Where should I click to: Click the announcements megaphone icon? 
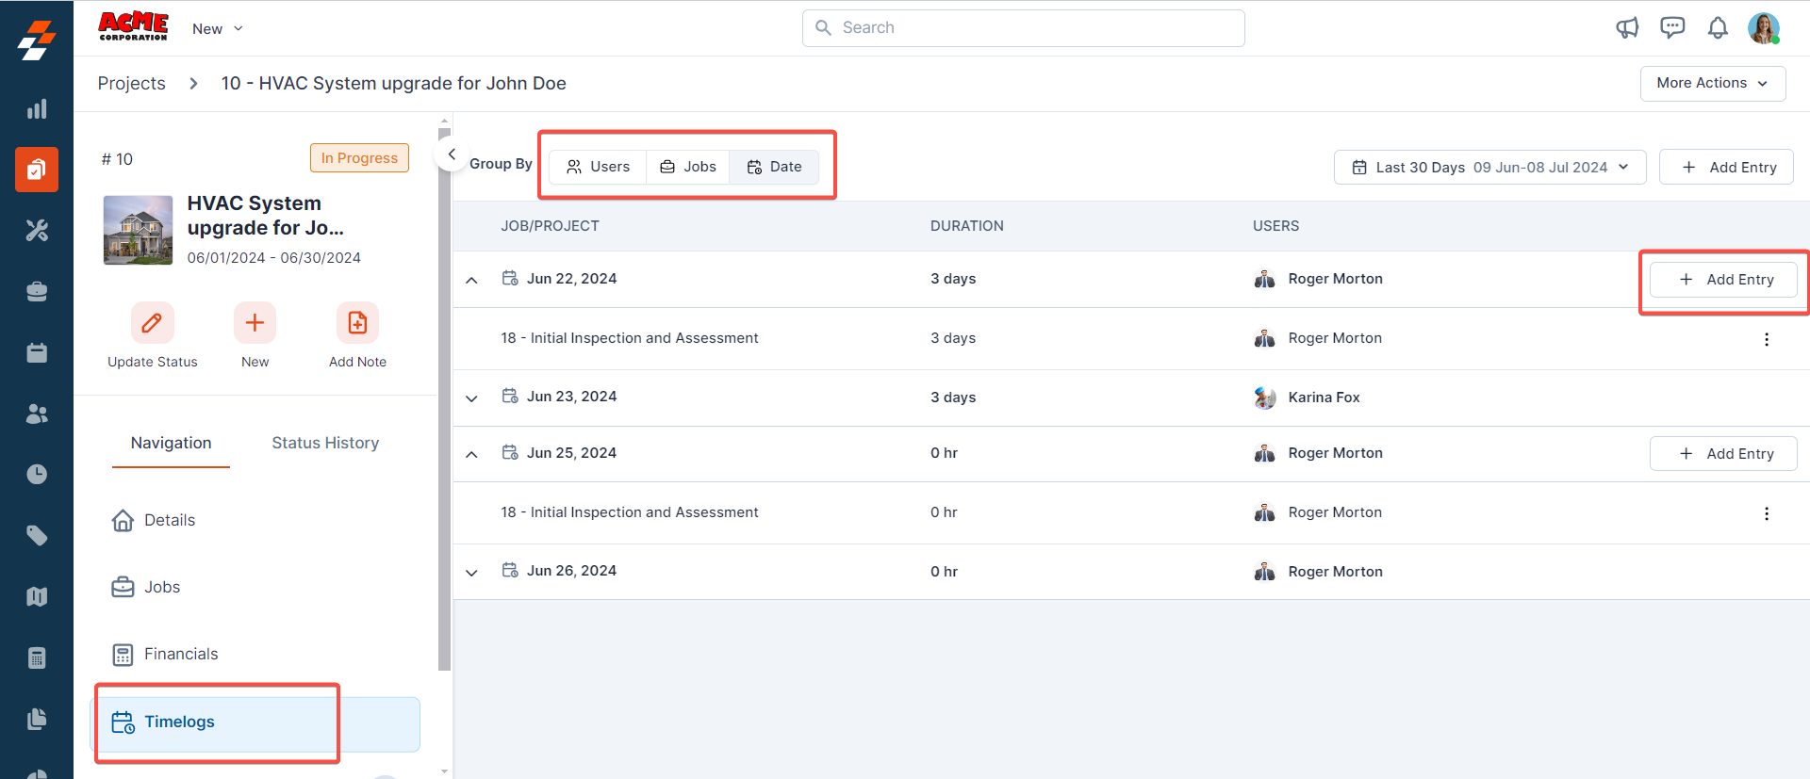click(1627, 28)
